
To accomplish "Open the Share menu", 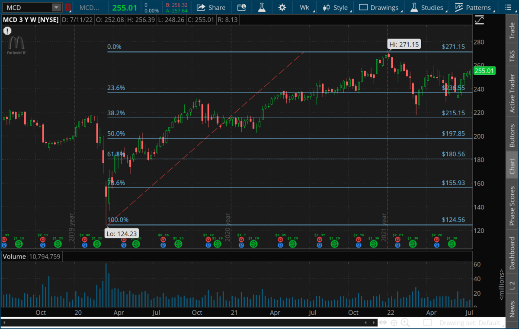I will coord(211,7).
